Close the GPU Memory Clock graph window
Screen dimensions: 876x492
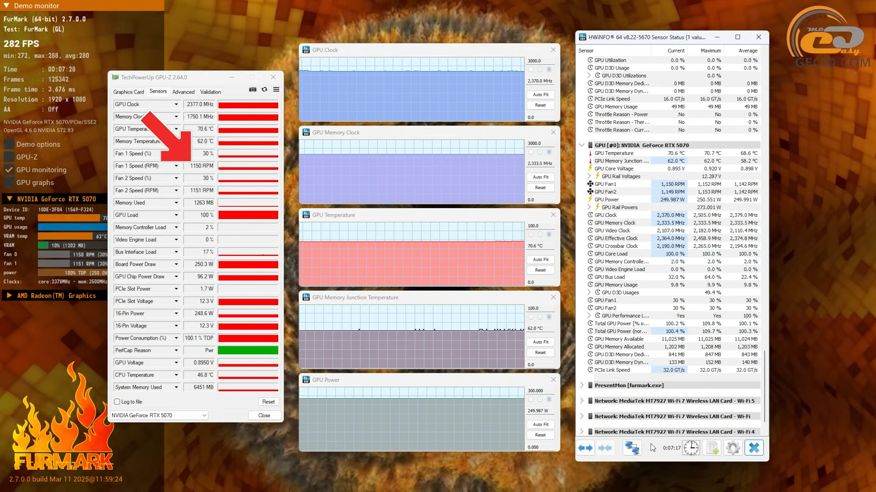click(x=553, y=132)
